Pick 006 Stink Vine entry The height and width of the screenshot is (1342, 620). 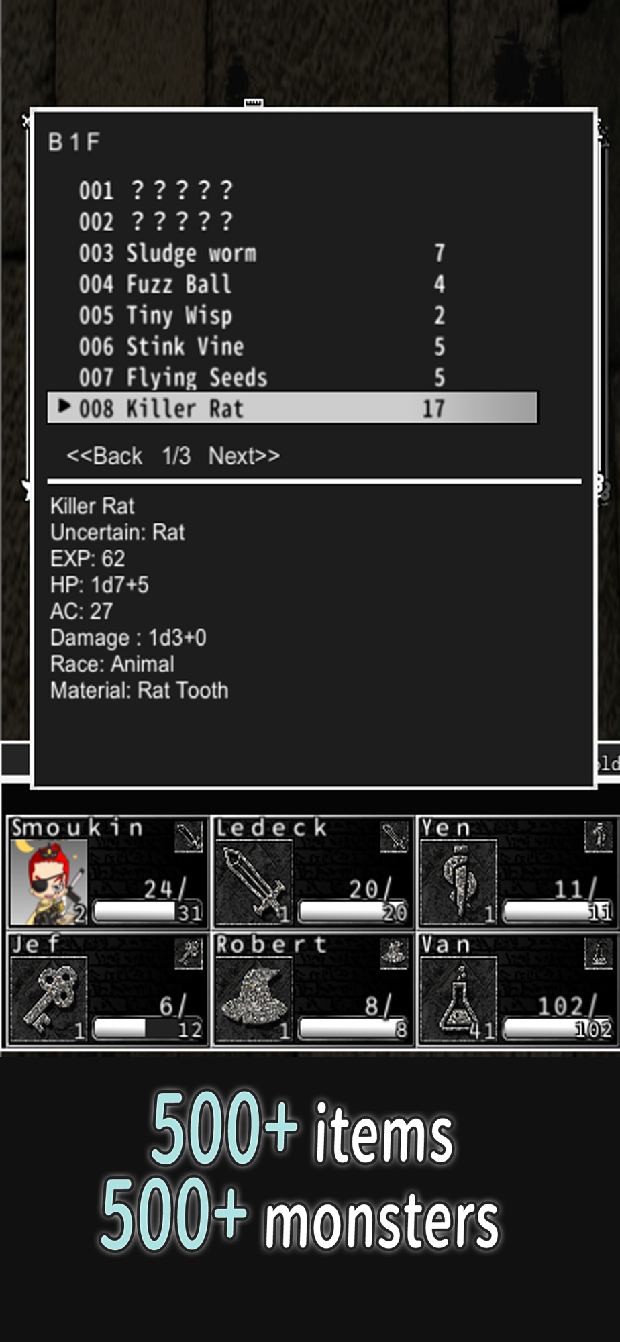[x=262, y=346]
